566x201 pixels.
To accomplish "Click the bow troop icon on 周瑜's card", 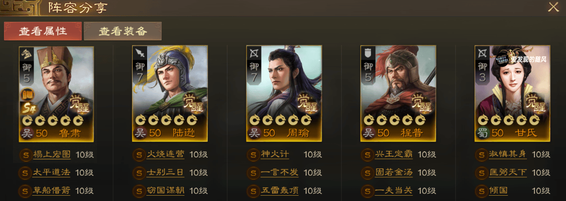I will pyautogui.click(x=254, y=53).
